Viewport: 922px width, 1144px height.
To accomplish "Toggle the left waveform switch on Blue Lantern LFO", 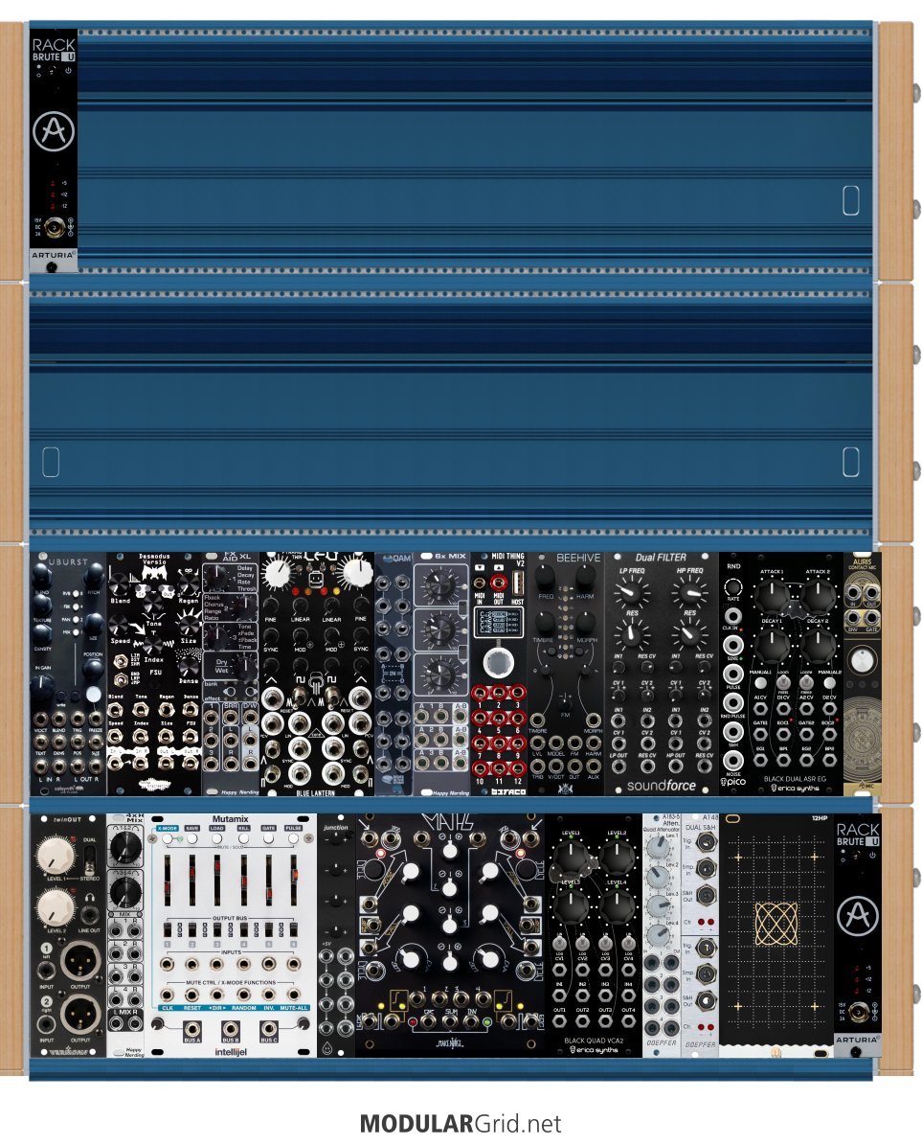I will pos(300,697).
